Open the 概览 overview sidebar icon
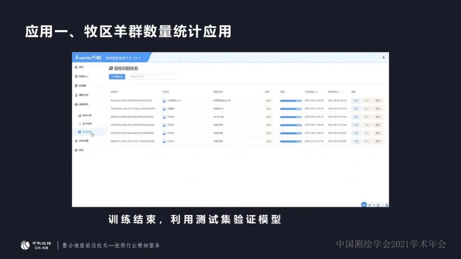 point(76,67)
